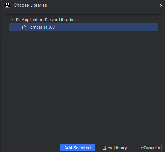Click the Tomcat 11.0.0 library icon
The image size is (165, 152).
(24, 27)
